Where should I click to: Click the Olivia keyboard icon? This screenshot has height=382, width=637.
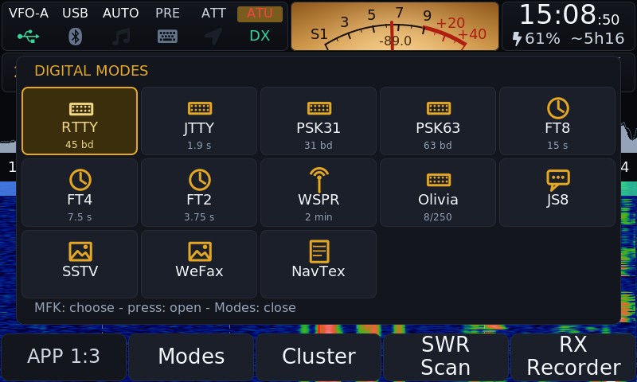(x=439, y=180)
